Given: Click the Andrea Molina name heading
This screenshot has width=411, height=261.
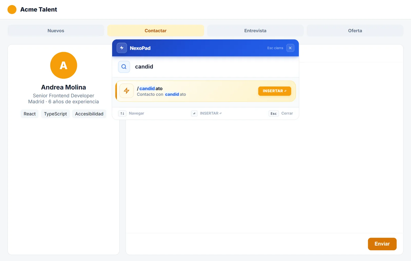Looking at the screenshot, I should click(x=63, y=87).
